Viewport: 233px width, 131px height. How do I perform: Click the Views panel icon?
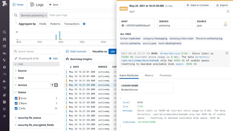14,5
